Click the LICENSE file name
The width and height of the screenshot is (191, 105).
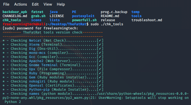[x=57, y=16]
